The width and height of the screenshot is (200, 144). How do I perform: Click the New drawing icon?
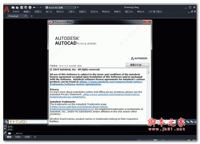(x=13, y=8)
